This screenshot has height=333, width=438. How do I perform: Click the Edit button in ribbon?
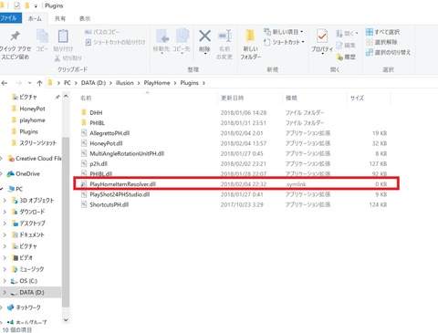pyautogui.click(x=346, y=46)
